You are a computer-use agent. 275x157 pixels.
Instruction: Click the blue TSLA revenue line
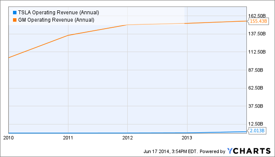click(x=127, y=133)
